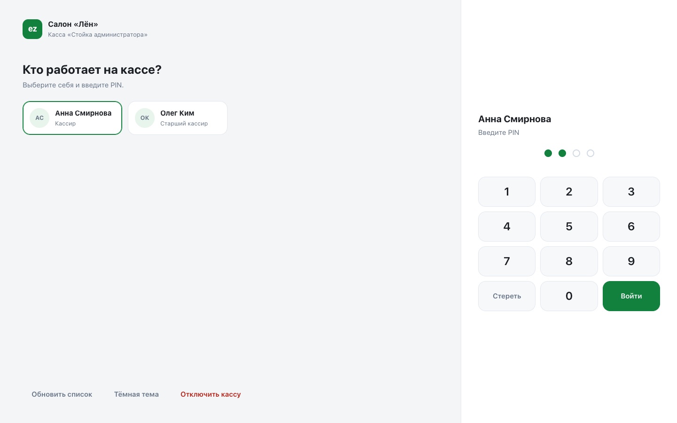Tap digit 0 on the PIN keypad
The image size is (677, 423).
(x=569, y=296)
